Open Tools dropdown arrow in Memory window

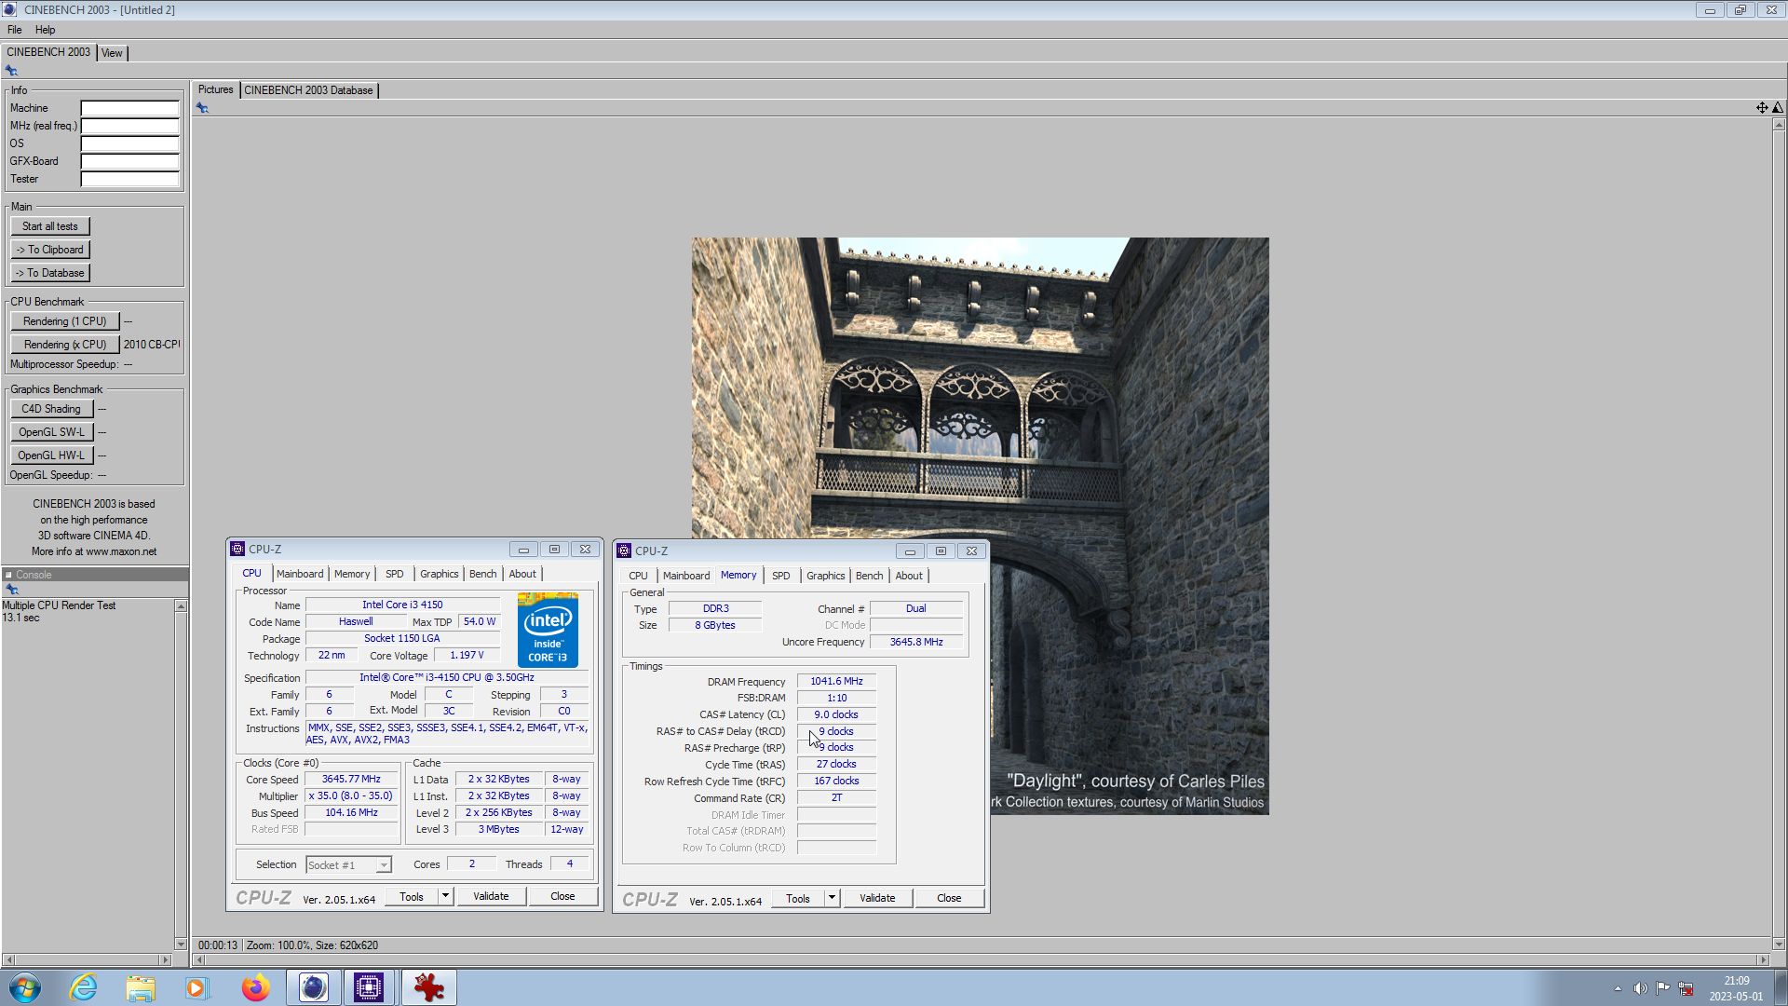point(832,898)
